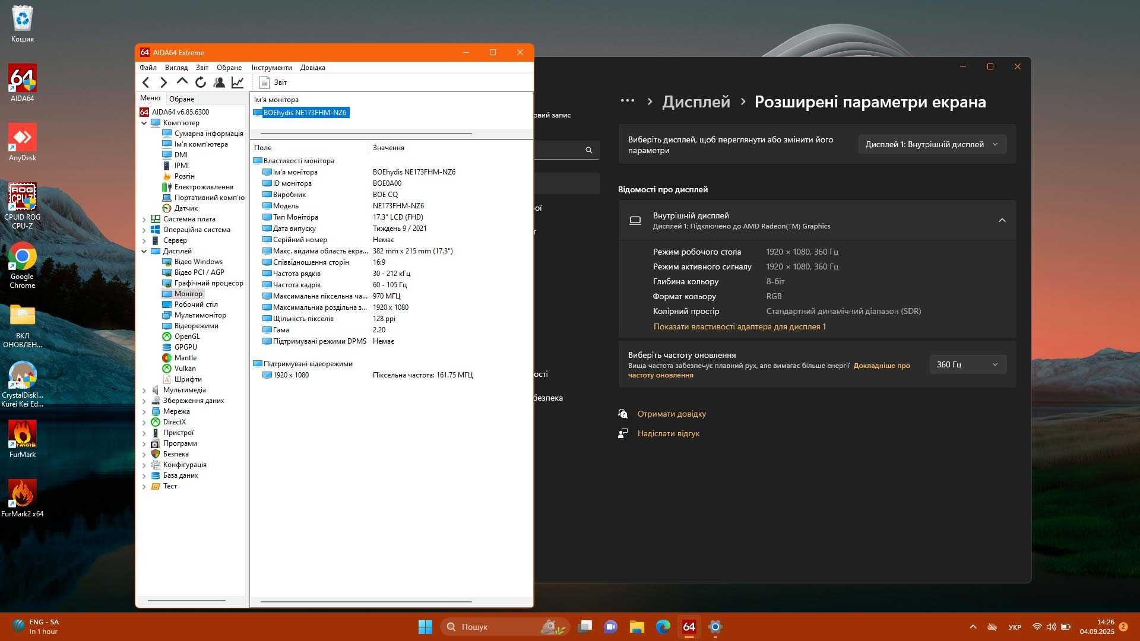The image size is (1140, 641).
Task: Open Вигляд menu in AIDA64
Action: coord(176,68)
